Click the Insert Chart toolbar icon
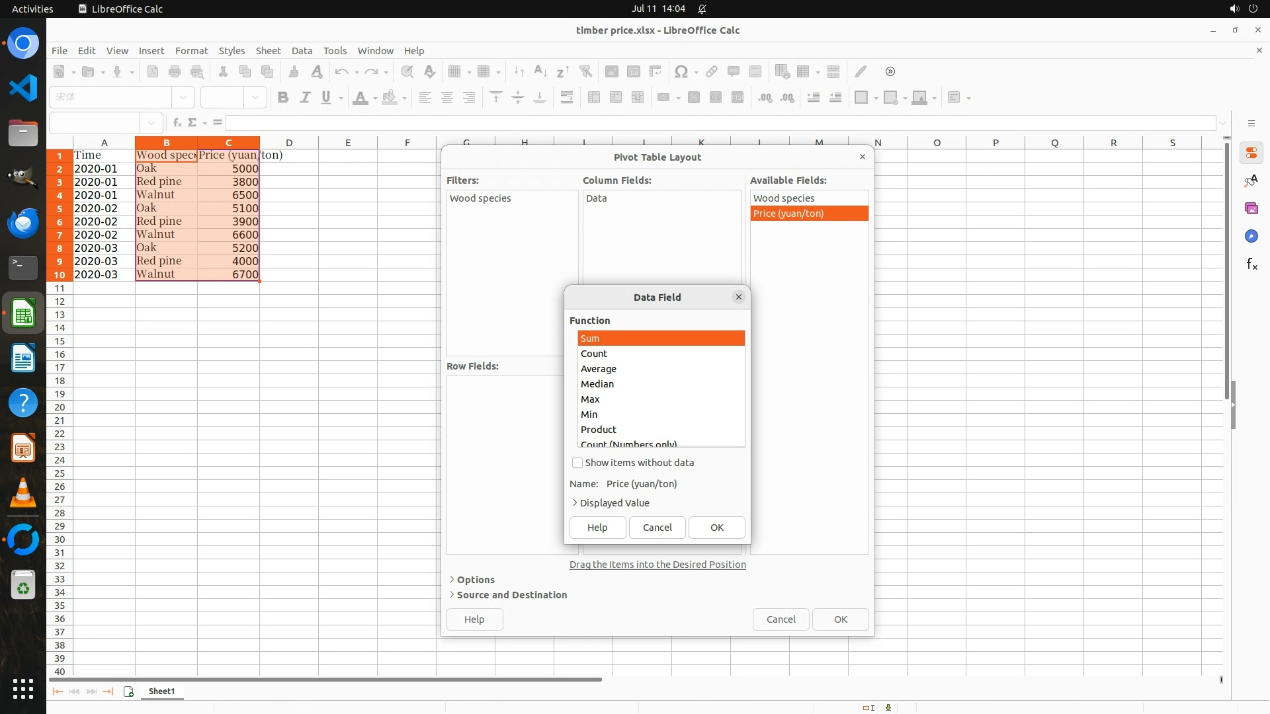Viewport: 1270px width, 714px height. 633,71
